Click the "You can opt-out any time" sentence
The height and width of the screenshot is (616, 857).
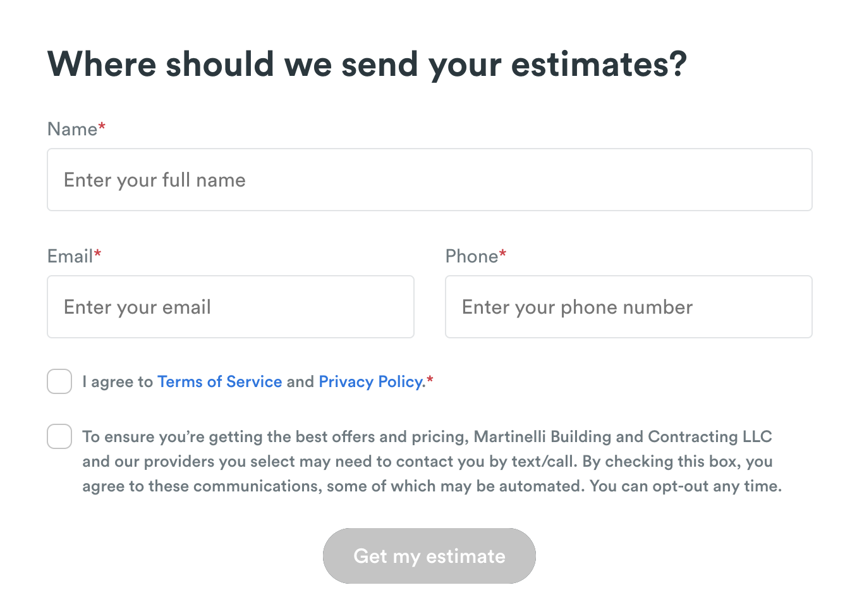[685, 486]
